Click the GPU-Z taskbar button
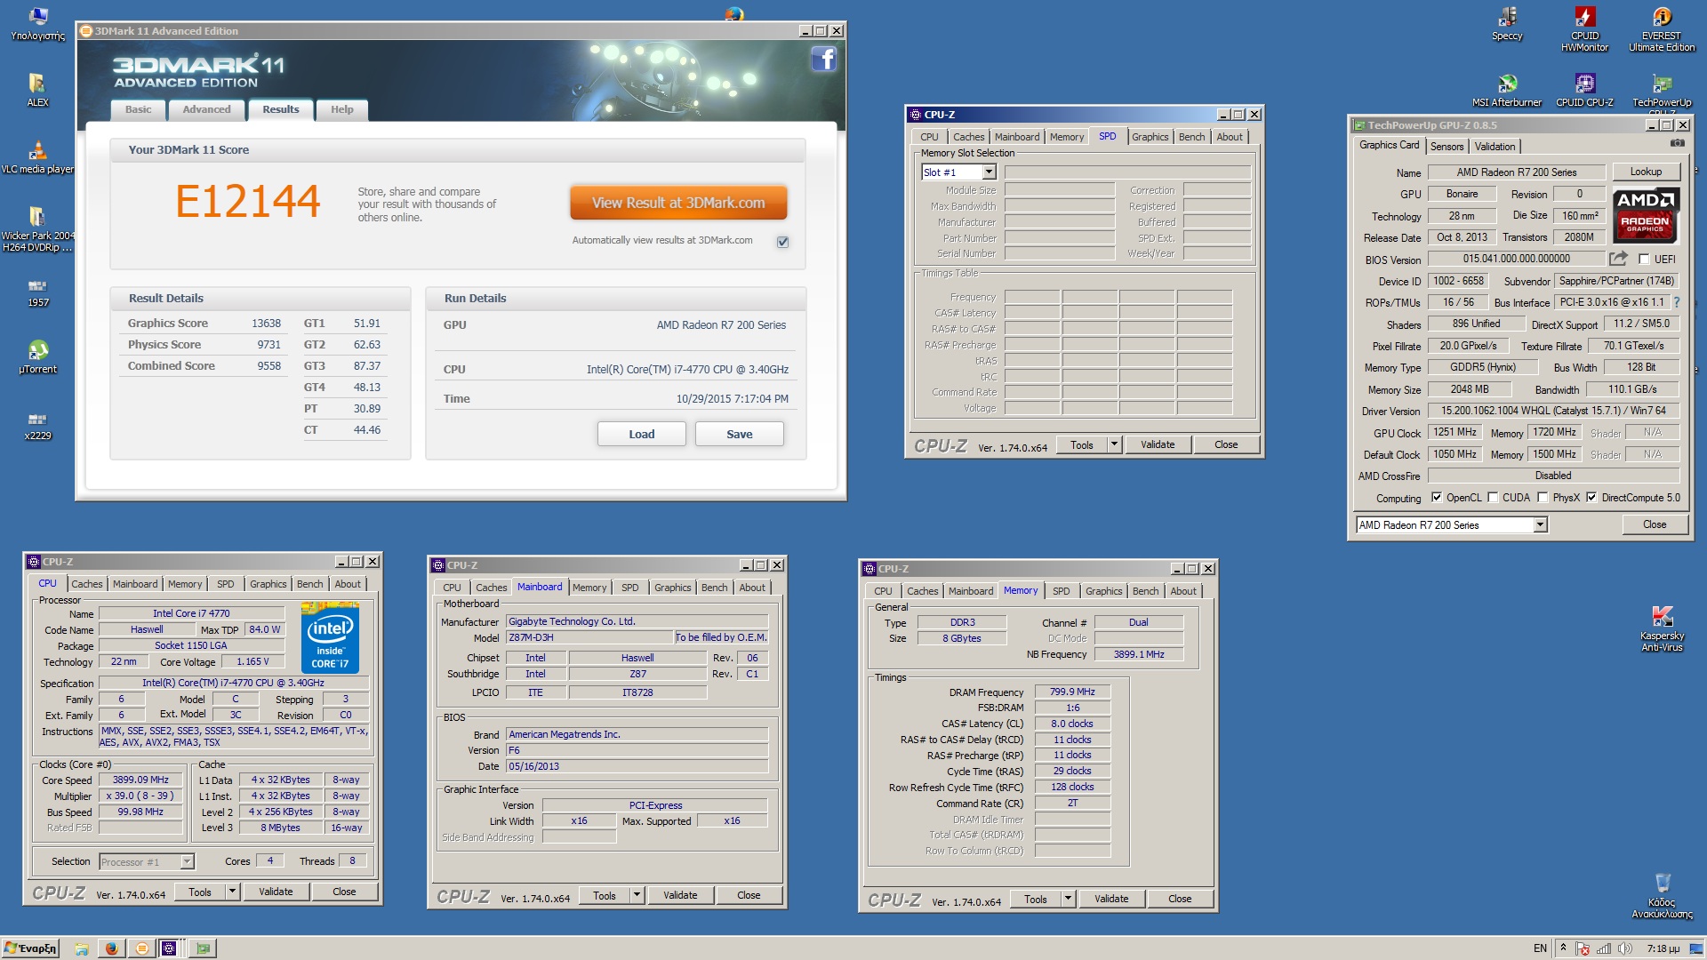Screen dimensions: 1707x960 point(204,948)
